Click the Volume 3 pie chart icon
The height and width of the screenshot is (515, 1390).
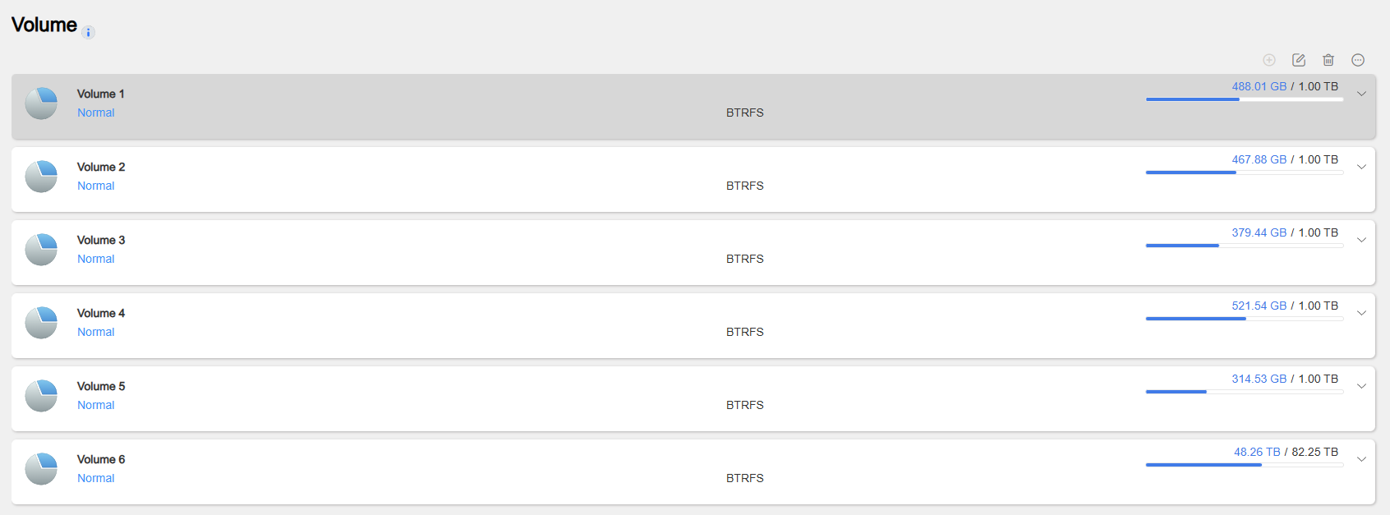coord(41,250)
